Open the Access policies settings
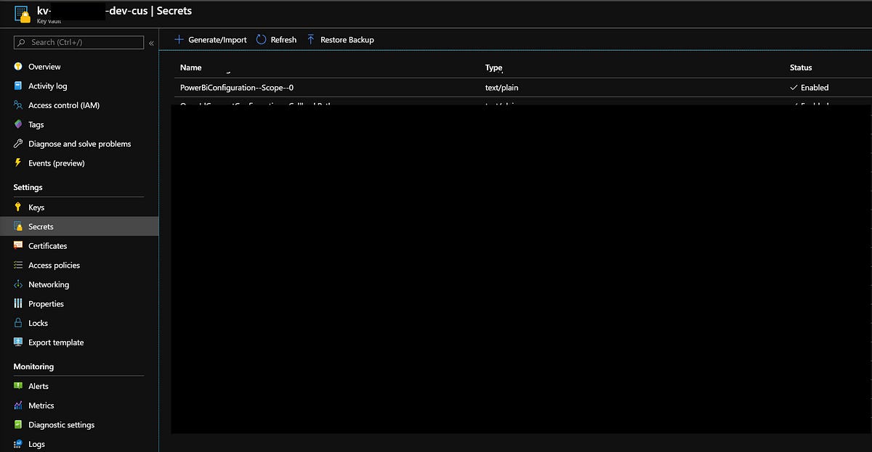The width and height of the screenshot is (872, 452). click(x=53, y=265)
